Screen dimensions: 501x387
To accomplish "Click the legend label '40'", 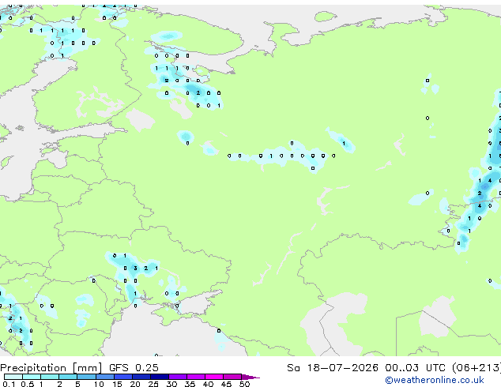I will click(x=208, y=384).
